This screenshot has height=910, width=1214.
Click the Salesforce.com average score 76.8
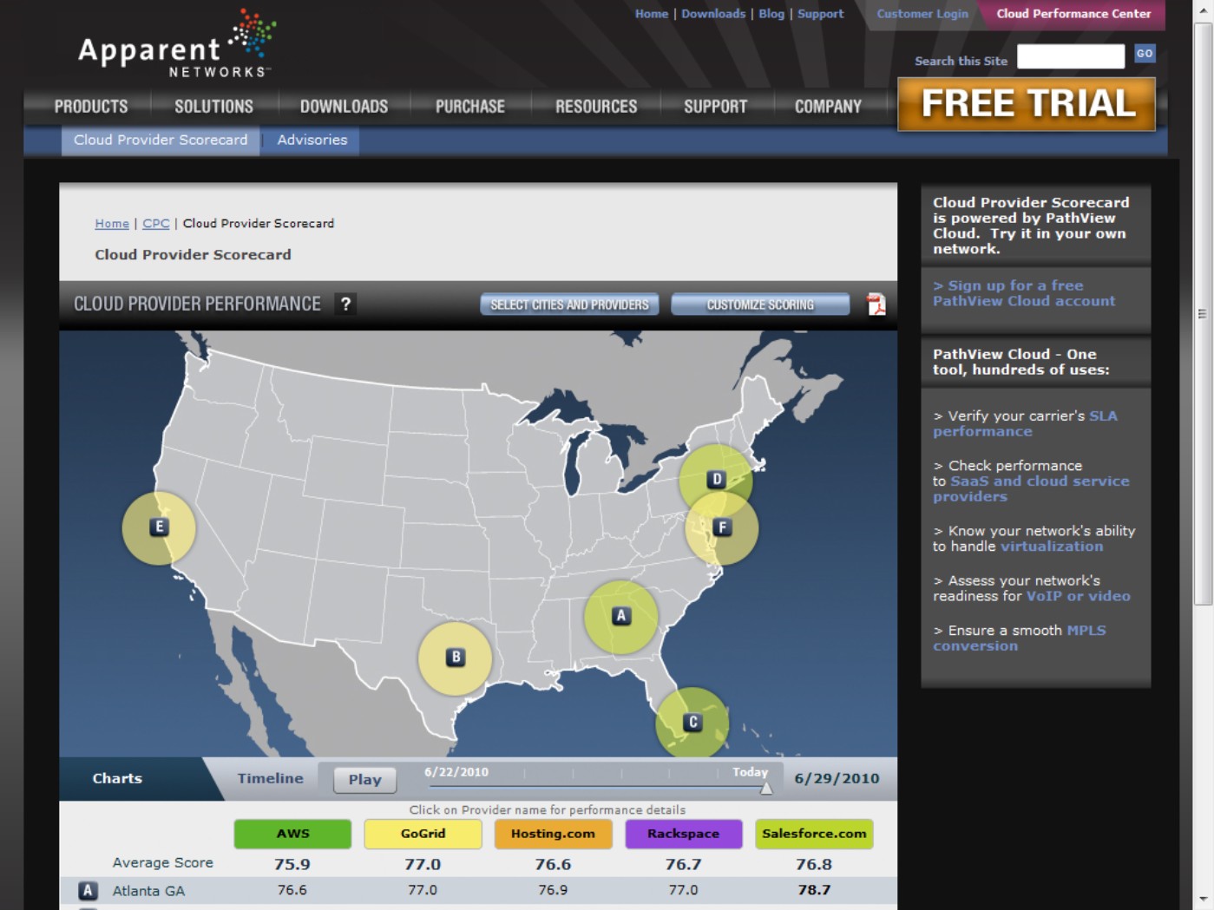coord(814,864)
